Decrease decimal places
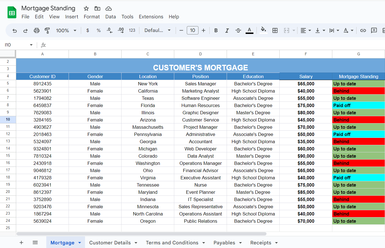Image resolution: width=385 pixels, height=248 pixels. point(110,30)
